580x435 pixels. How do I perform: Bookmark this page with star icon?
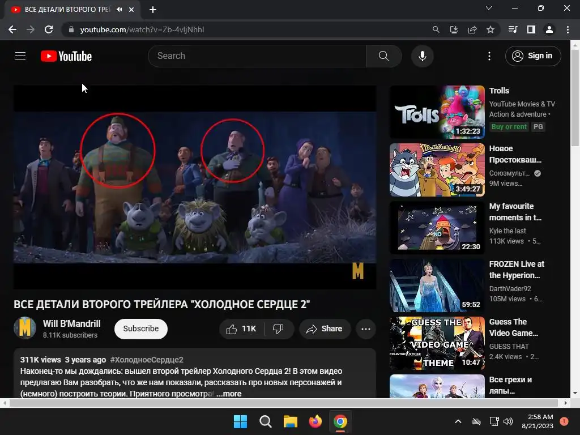coord(491,29)
